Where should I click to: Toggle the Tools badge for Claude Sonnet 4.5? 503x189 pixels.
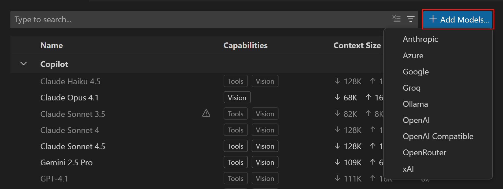pos(235,146)
